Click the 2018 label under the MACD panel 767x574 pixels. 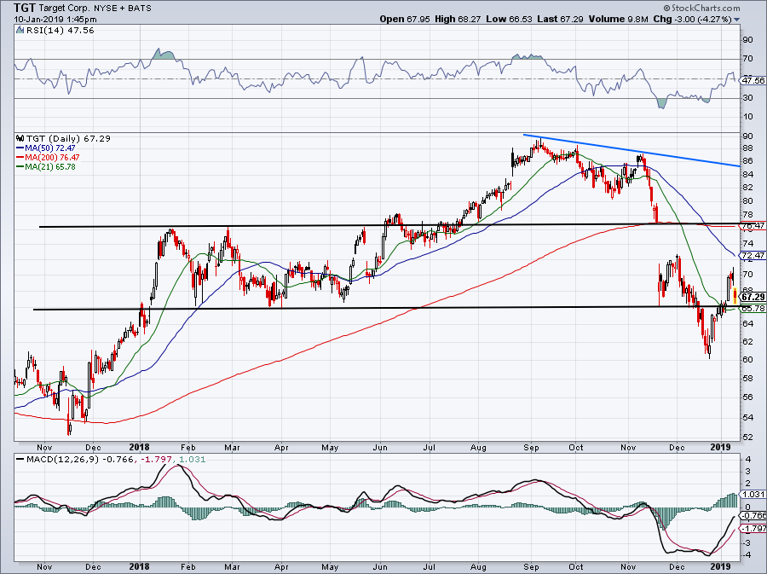[140, 566]
